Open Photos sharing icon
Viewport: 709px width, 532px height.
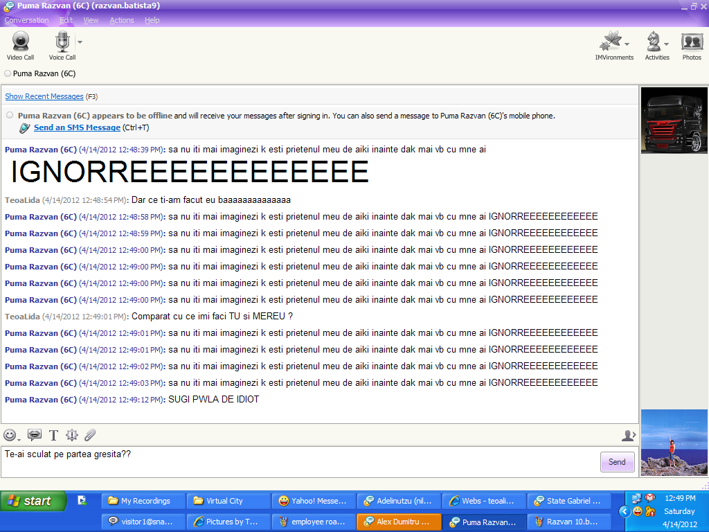pyautogui.click(x=692, y=45)
